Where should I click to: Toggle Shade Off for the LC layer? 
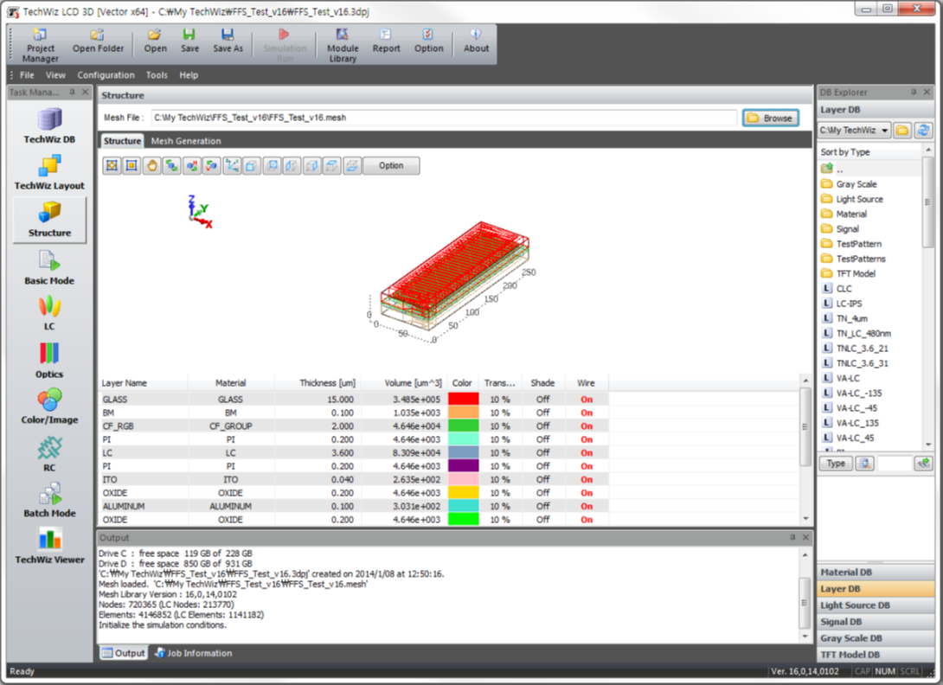542,453
